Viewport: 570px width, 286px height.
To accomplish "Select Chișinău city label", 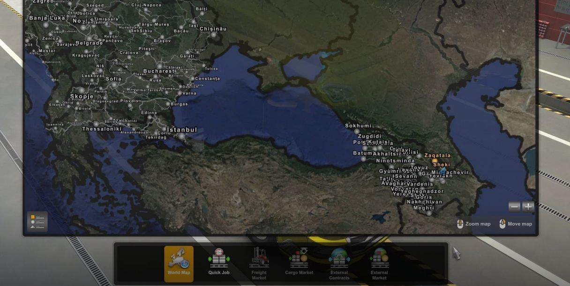I will [213, 29].
